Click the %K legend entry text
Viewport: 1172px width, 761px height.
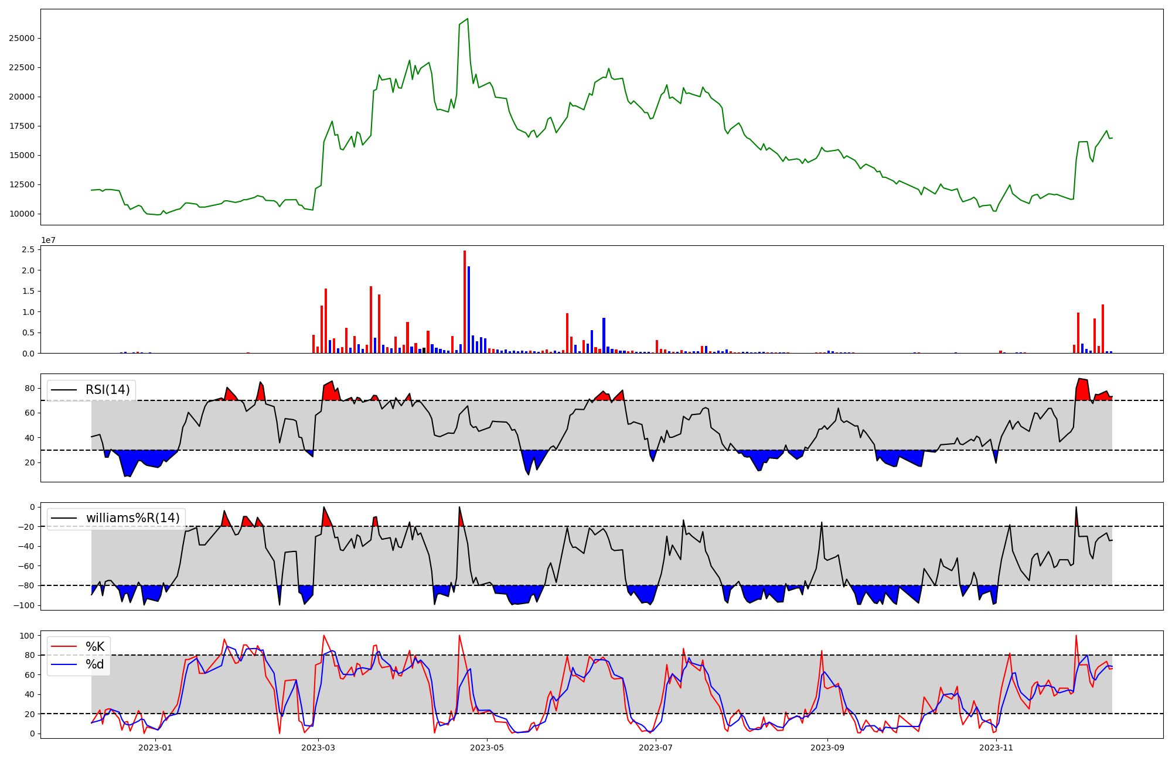tap(95, 647)
